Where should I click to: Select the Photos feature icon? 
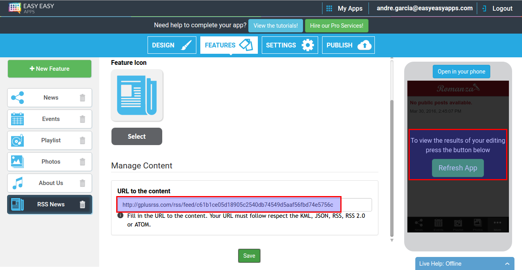click(16, 161)
